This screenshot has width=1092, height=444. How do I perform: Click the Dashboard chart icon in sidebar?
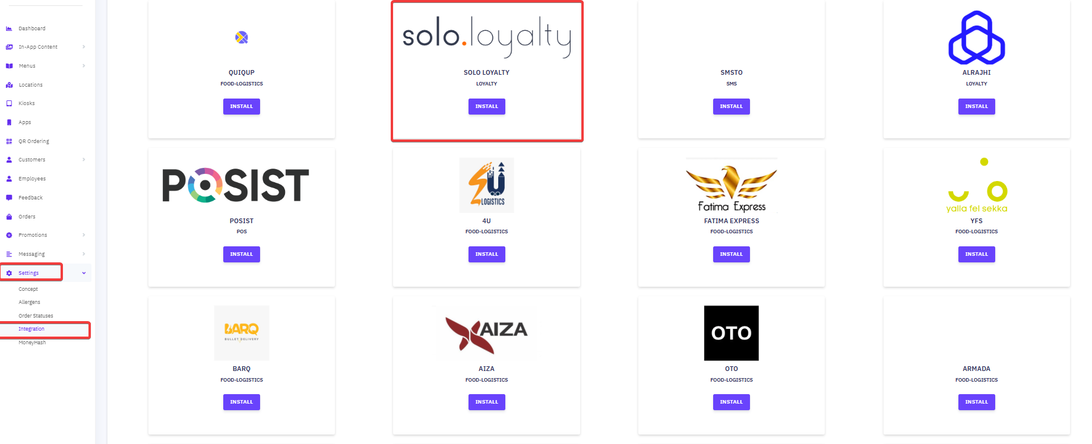coord(9,28)
